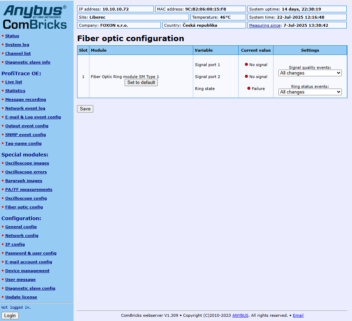Viewport: 352px width, 321px height.
Task: Open Network config page
Action: pos(22,235)
